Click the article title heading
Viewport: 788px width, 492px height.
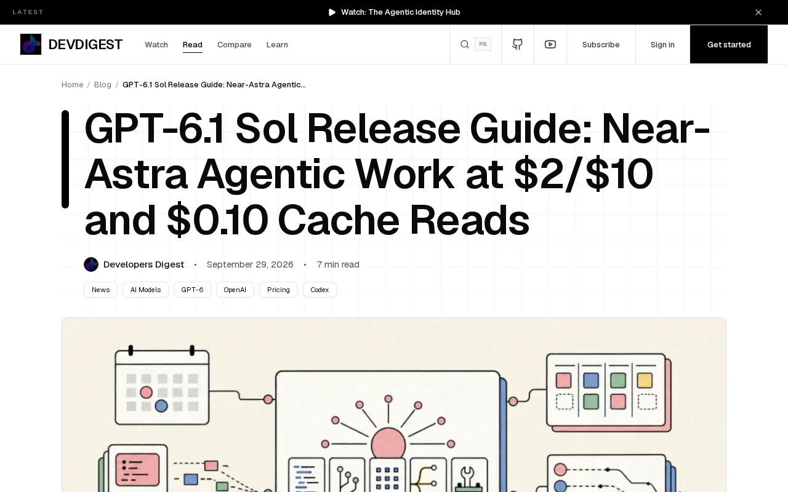[x=397, y=174]
